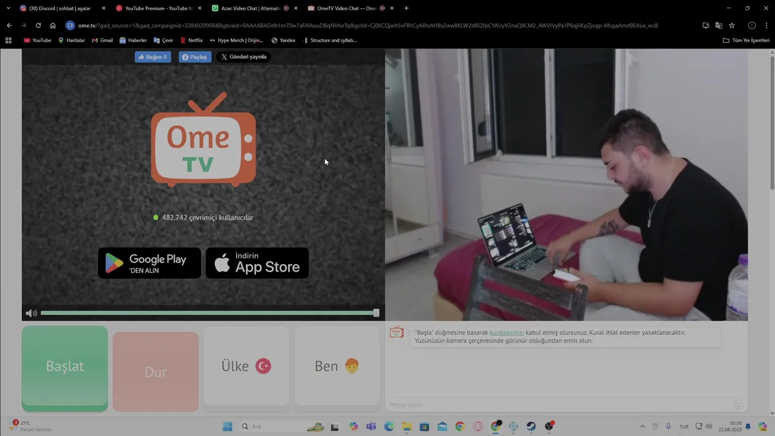The image size is (775, 436).
Task: Switch to the YouTube Premium tab
Action: (157, 8)
